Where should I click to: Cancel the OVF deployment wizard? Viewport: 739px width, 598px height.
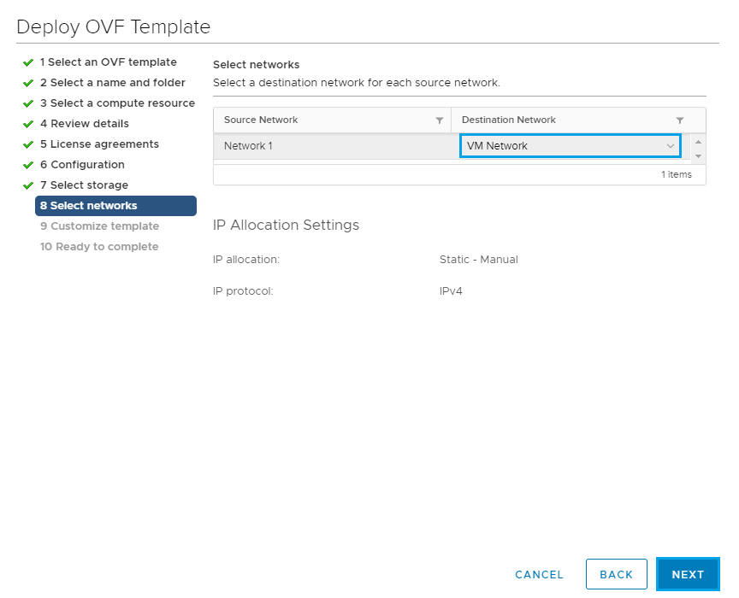tap(539, 575)
